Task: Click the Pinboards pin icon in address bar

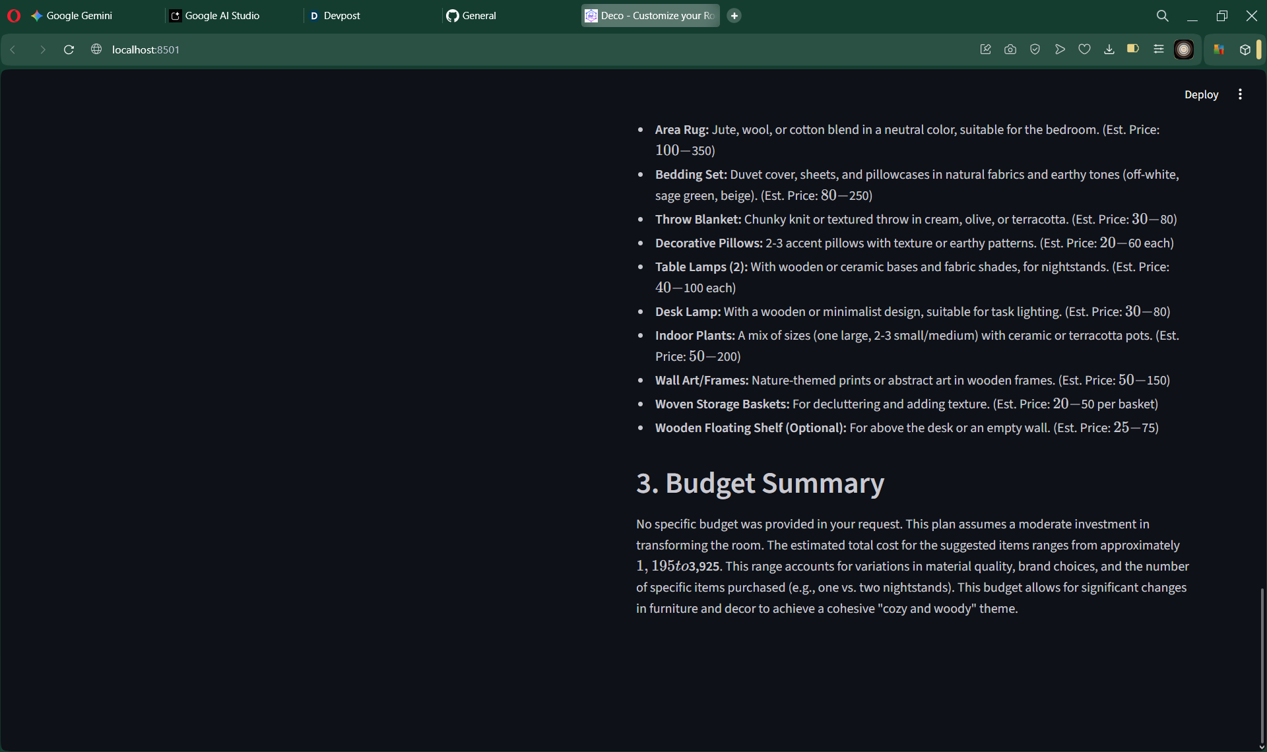Action: coord(985,49)
